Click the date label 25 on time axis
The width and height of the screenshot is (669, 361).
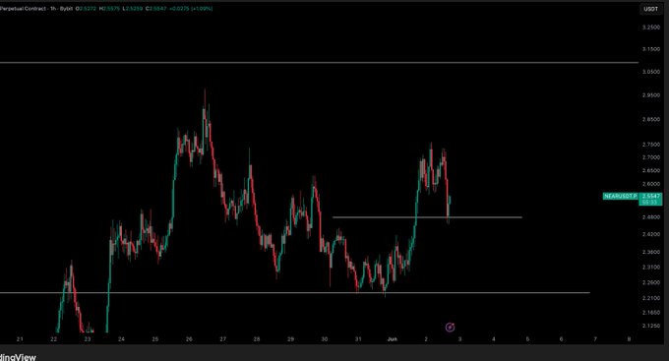154,339
